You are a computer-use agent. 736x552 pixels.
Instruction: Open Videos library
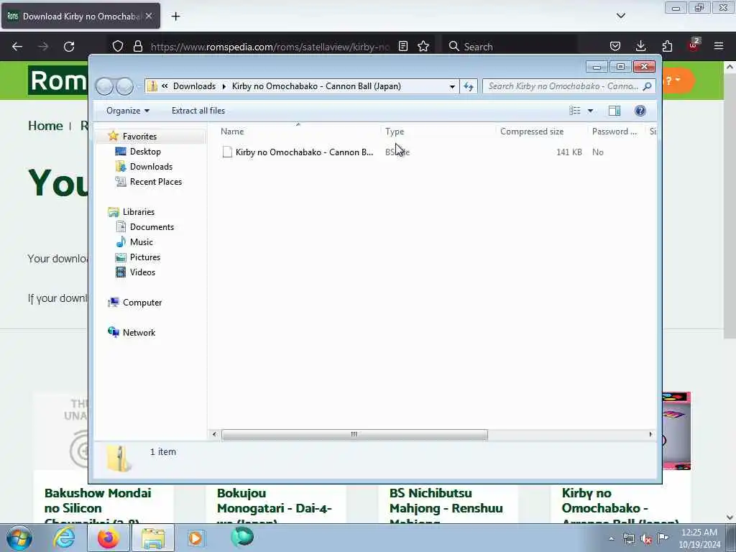pos(142,272)
